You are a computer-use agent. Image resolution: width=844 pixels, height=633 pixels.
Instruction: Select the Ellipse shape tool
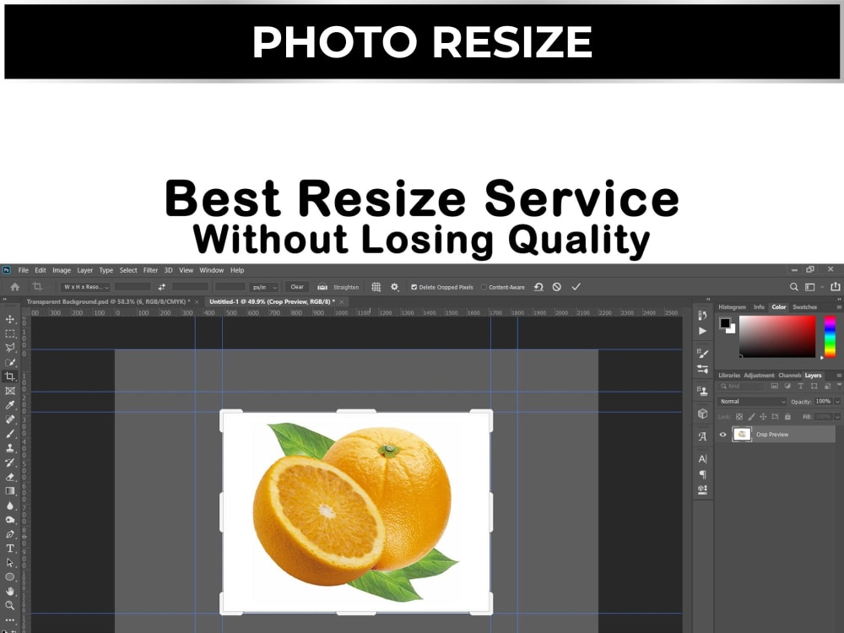pyautogui.click(x=9, y=577)
